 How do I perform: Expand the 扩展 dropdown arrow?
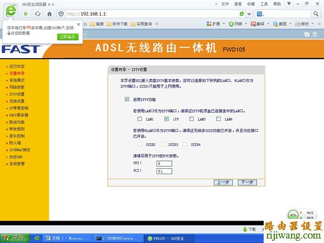click(224, 24)
